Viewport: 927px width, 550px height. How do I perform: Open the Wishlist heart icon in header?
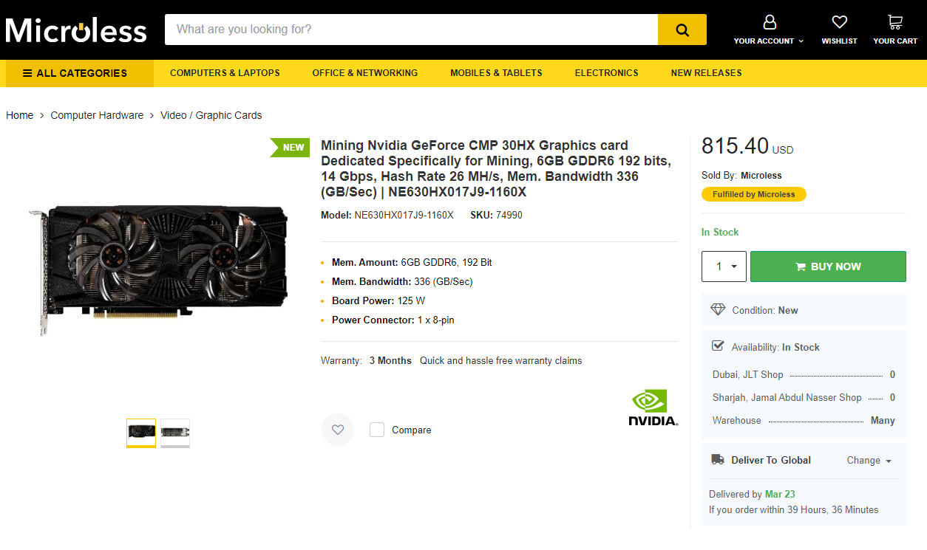pyautogui.click(x=839, y=21)
